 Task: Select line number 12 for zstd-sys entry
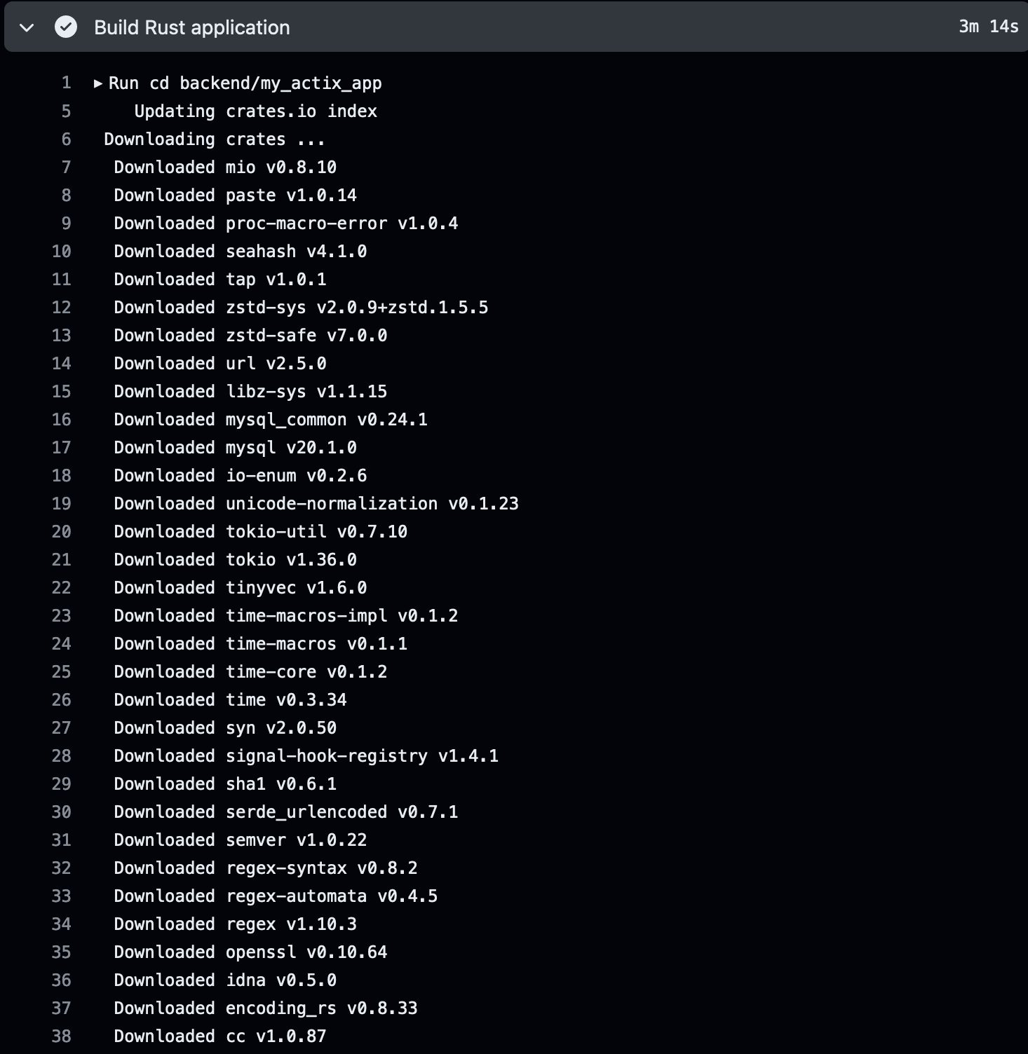(62, 308)
